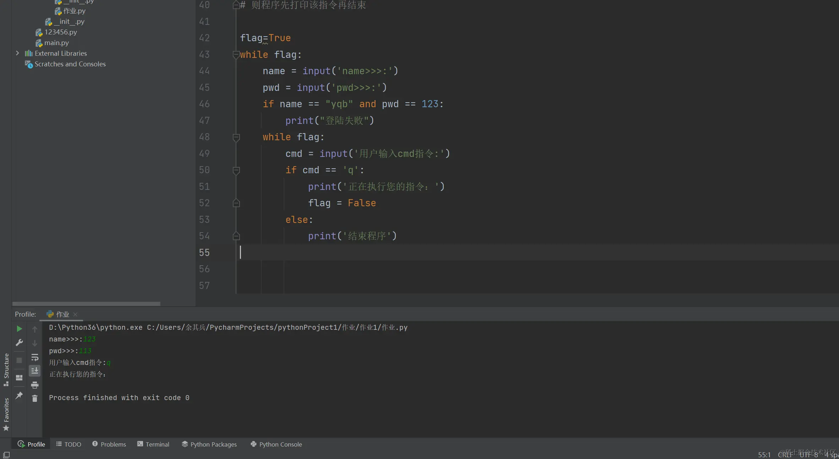Open the Structure side panel

click(x=6, y=369)
